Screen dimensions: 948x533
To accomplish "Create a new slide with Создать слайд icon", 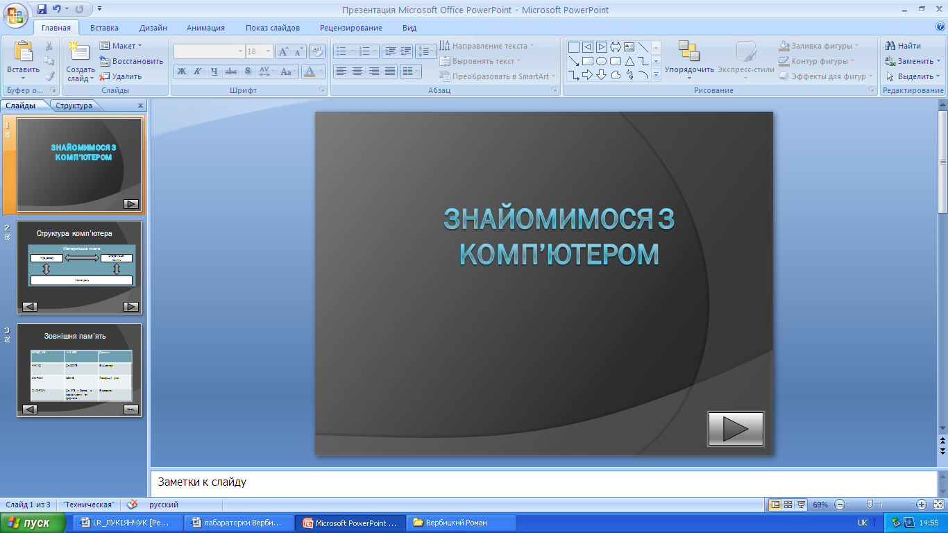I will 81,52.
